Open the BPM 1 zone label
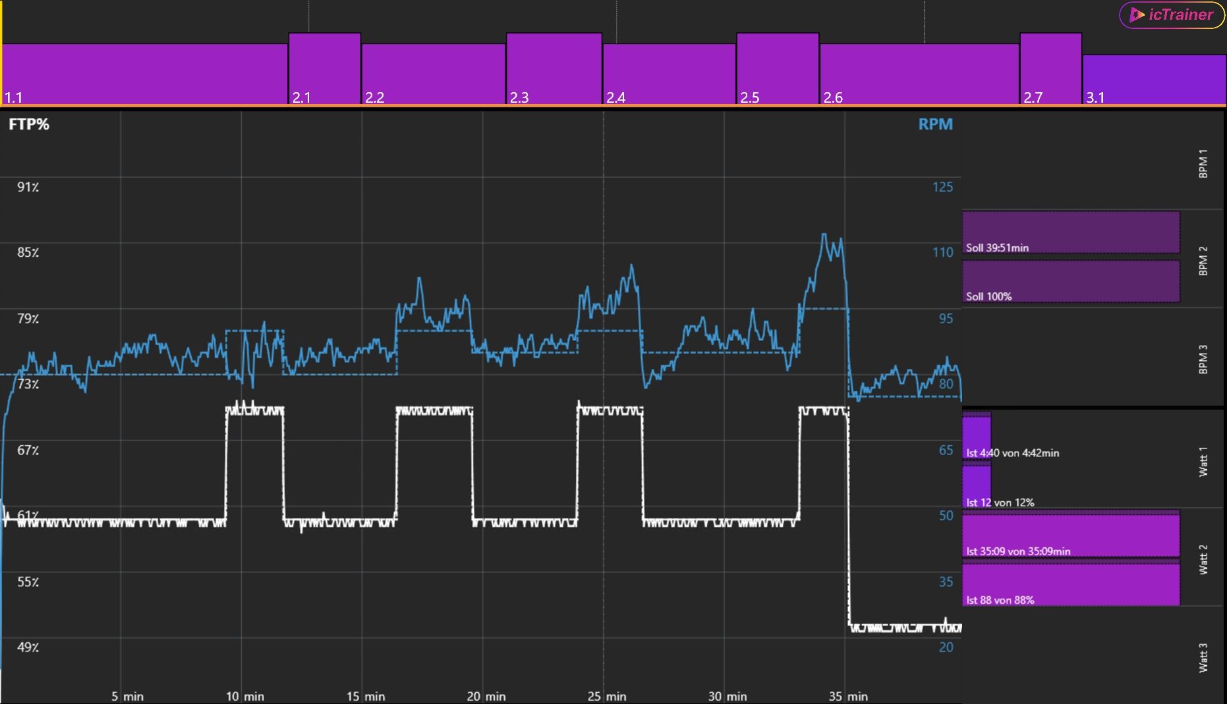Image resolution: width=1227 pixels, height=704 pixels. [x=1203, y=163]
